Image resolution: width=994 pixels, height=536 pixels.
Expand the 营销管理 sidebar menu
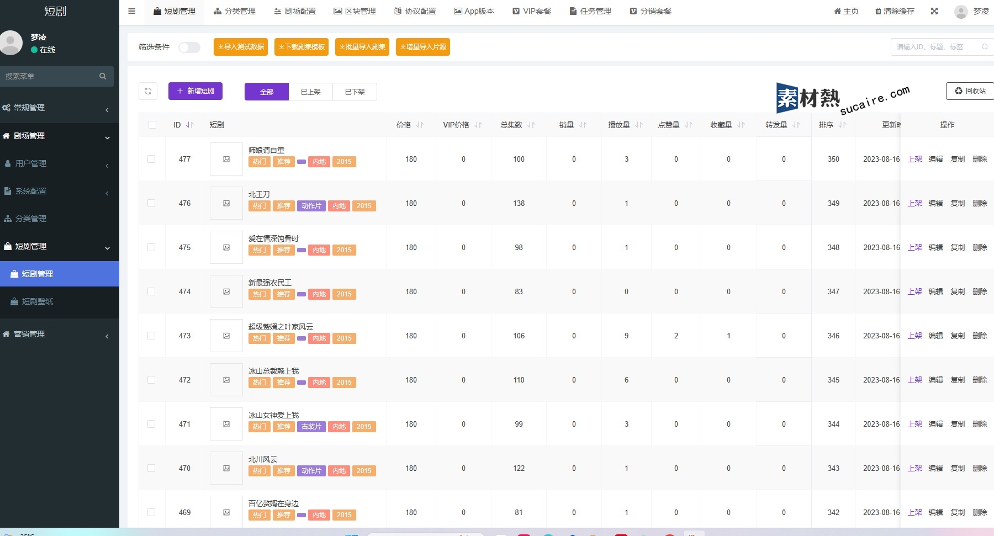click(60, 334)
